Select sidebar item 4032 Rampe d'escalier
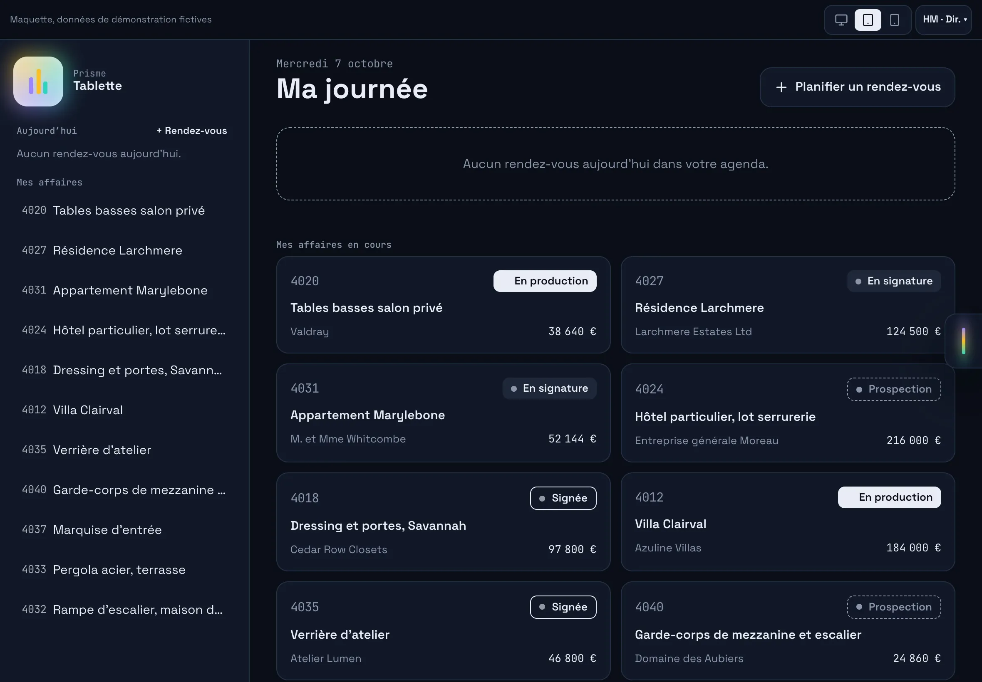The height and width of the screenshot is (682, 982). point(124,609)
